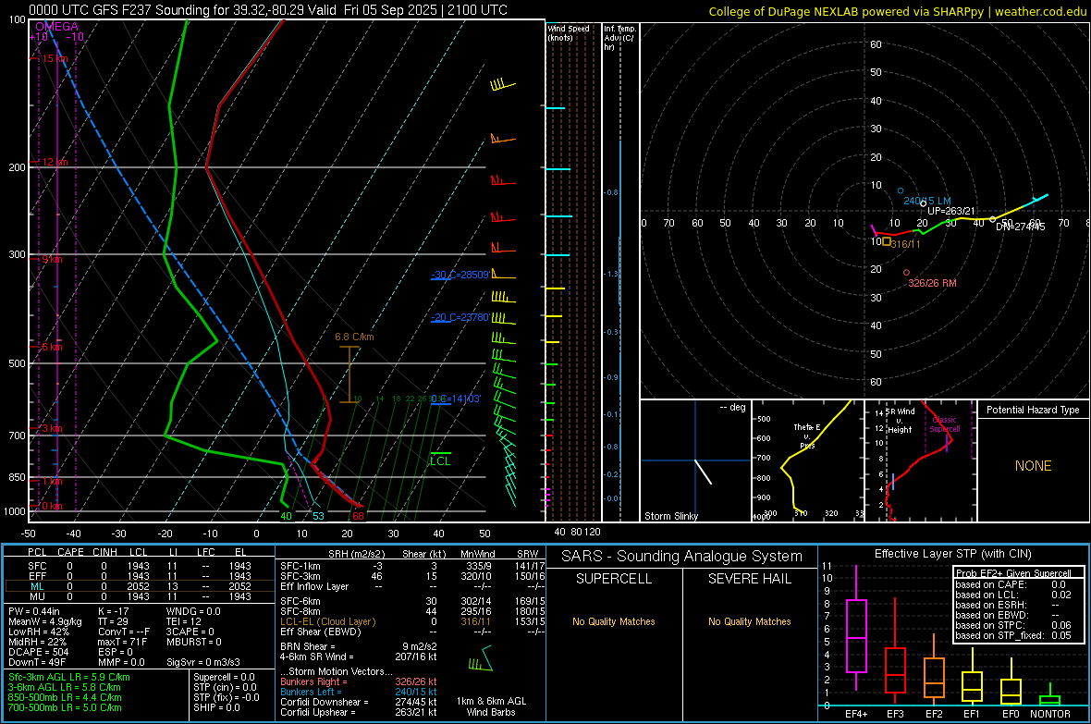Select the '3 km' height marker
This screenshot has height=724, width=1091.
click(x=52, y=428)
